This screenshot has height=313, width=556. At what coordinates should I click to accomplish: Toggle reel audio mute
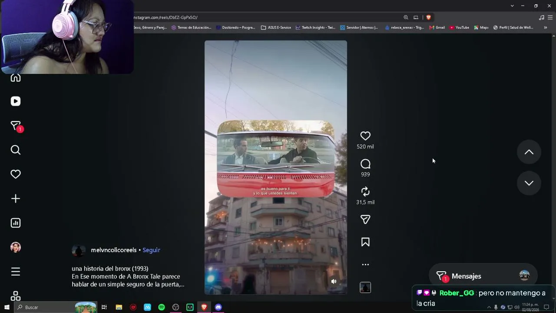(334, 281)
